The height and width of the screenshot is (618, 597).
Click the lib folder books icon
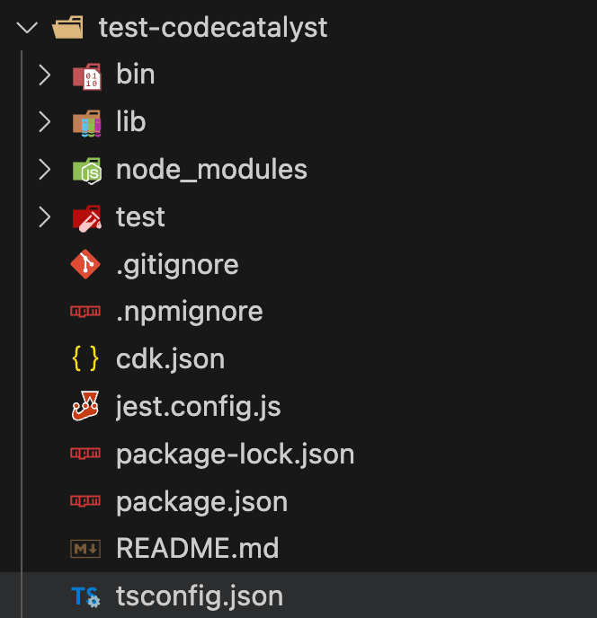(87, 123)
